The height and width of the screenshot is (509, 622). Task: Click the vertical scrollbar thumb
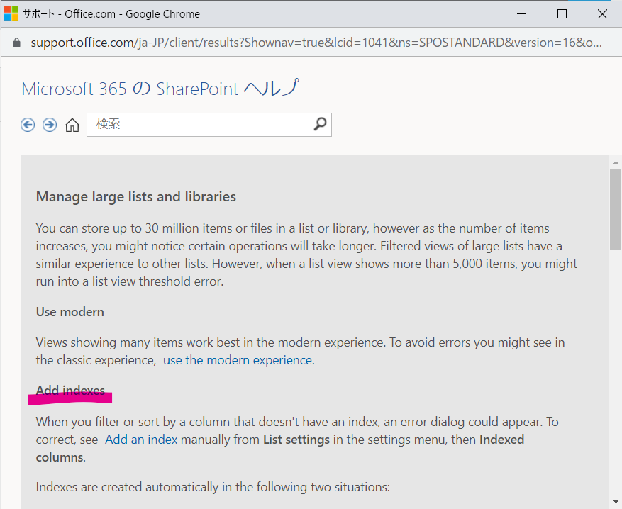tap(615, 209)
